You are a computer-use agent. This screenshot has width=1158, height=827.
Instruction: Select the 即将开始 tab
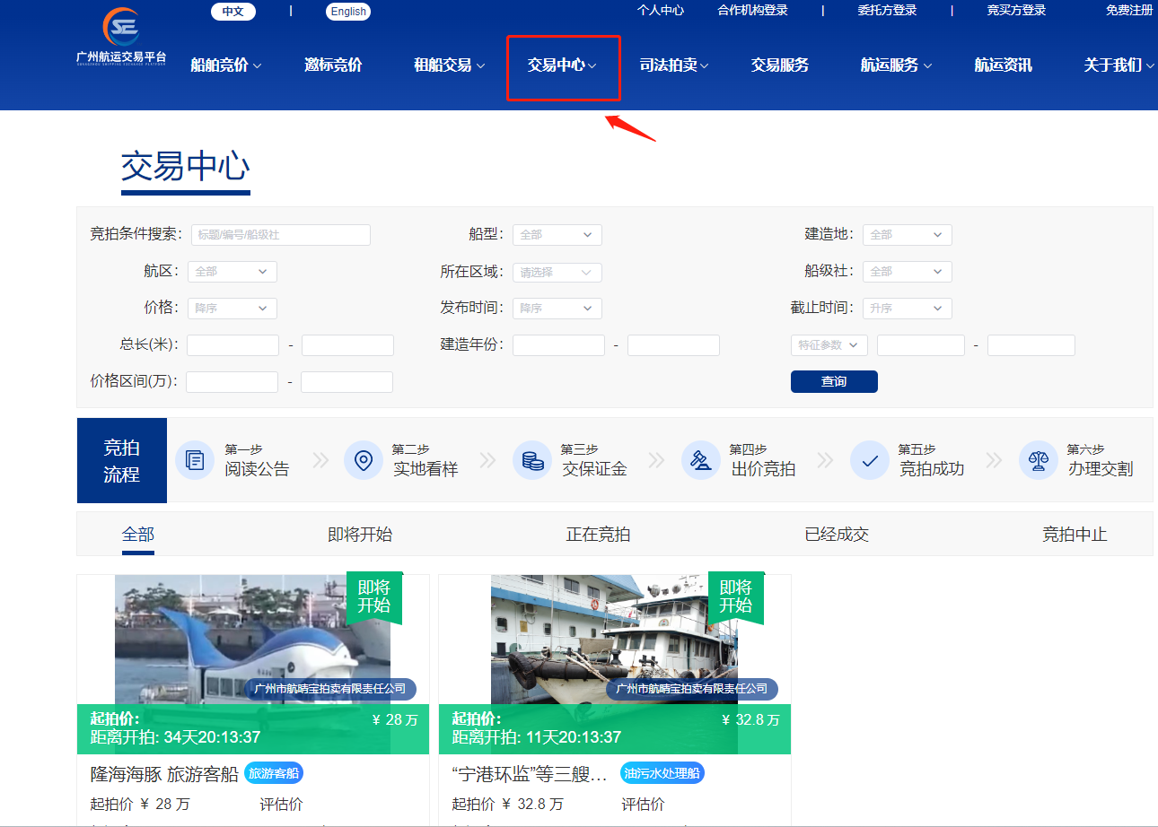[x=360, y=535]
